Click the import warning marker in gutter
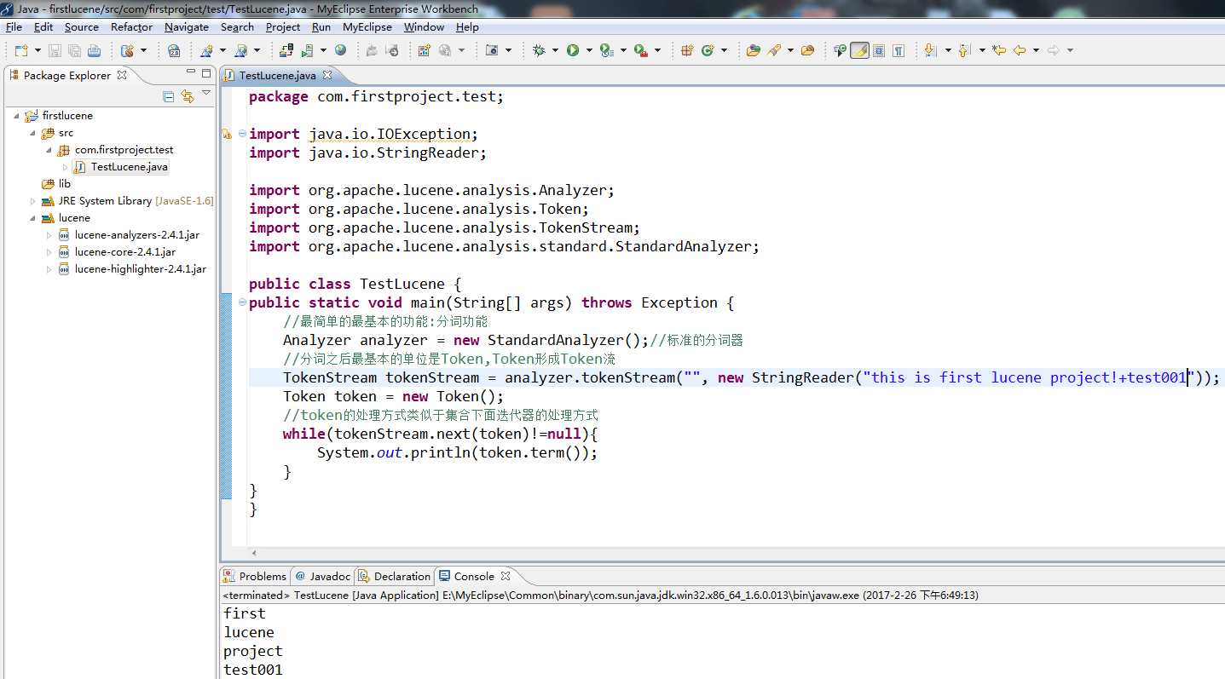The height and width of the screenshot is (679, 1225). tap(226, 134)
